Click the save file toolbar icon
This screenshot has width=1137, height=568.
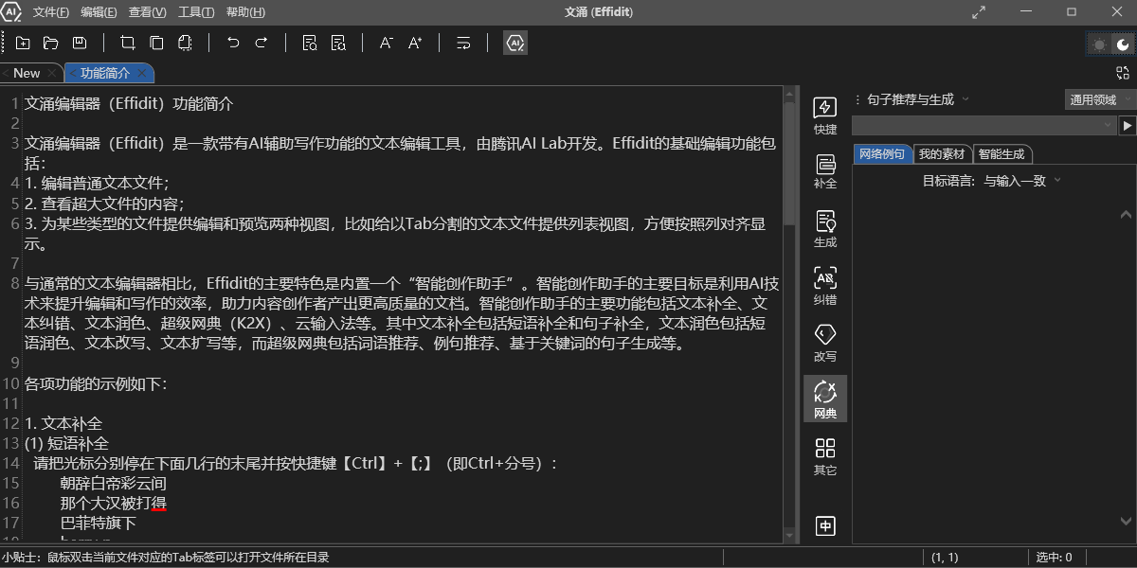point(80,43)
